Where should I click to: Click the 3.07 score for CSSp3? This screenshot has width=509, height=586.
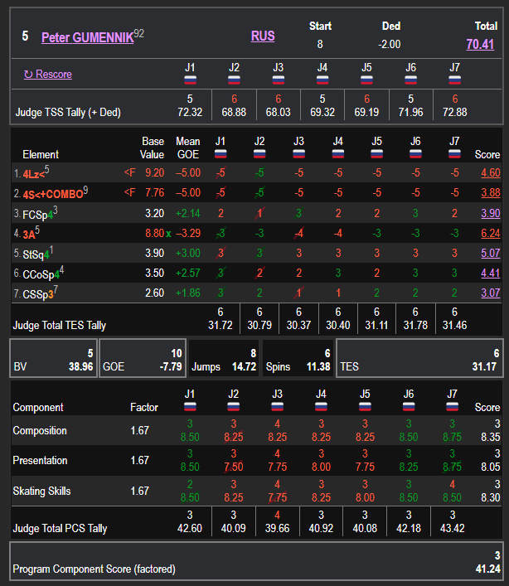point(491,293)
